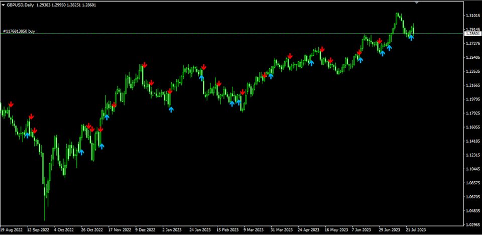Click the 1.02965 price scale label

[473, 224]
